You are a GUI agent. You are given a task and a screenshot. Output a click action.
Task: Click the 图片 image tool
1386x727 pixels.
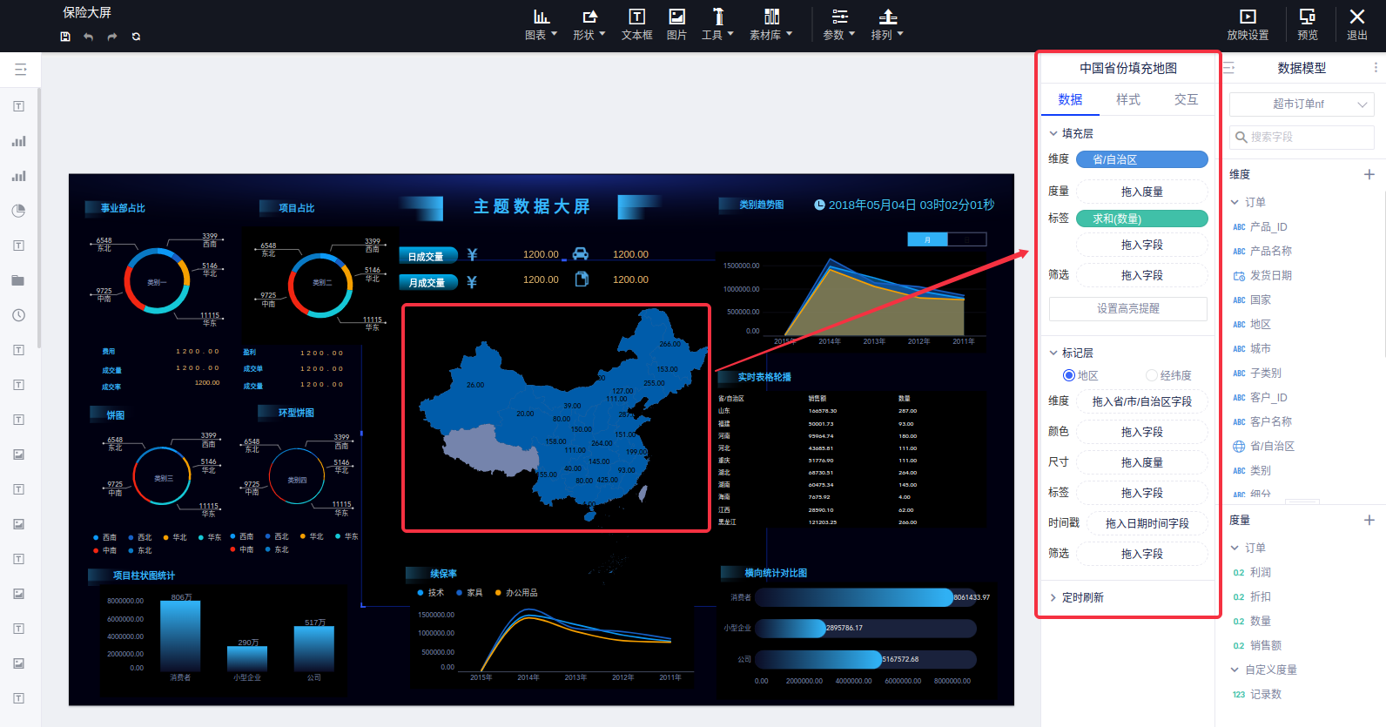pos(676,24)
